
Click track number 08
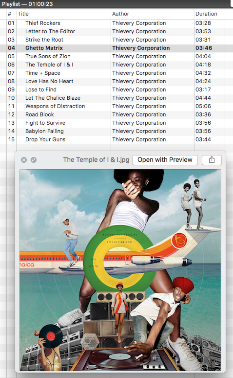11,81
